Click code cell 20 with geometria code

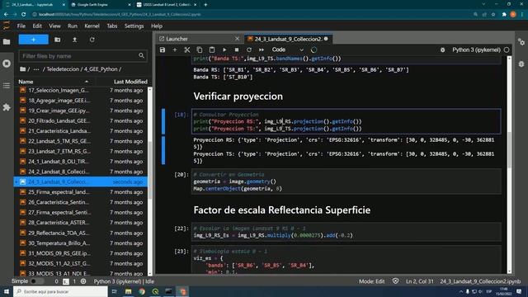click(346, 181)
